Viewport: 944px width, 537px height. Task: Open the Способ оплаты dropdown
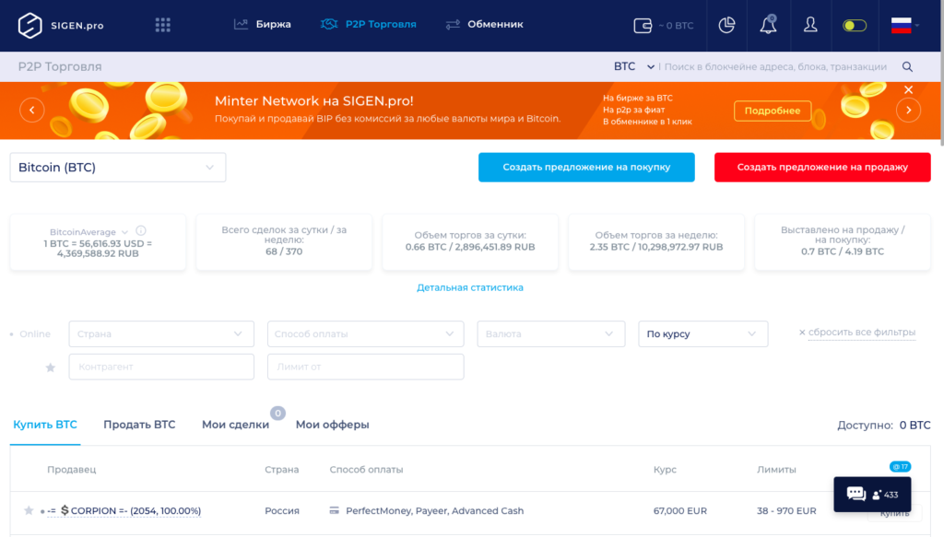(365, 333)
